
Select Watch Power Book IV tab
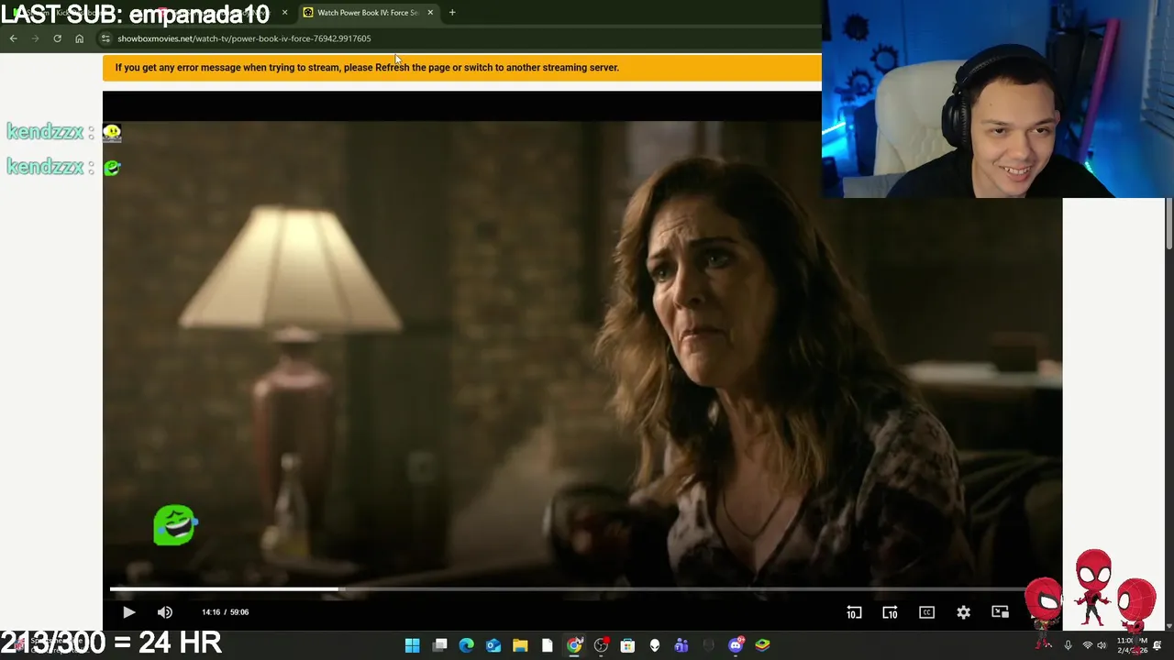pyautogui.click(x=367, y=13)
